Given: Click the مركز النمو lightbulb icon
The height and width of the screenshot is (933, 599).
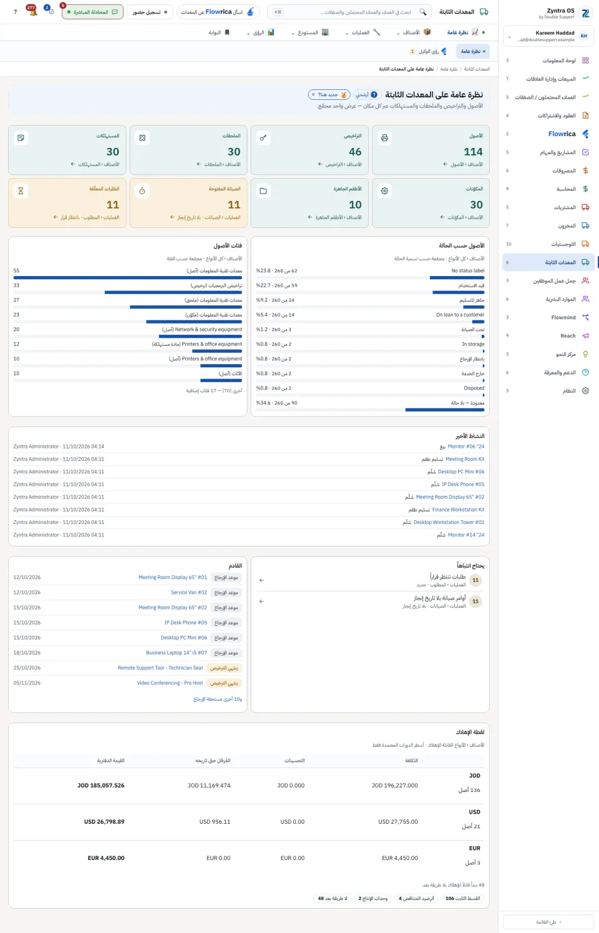Looking at the screenshot, I should point(585,354).
